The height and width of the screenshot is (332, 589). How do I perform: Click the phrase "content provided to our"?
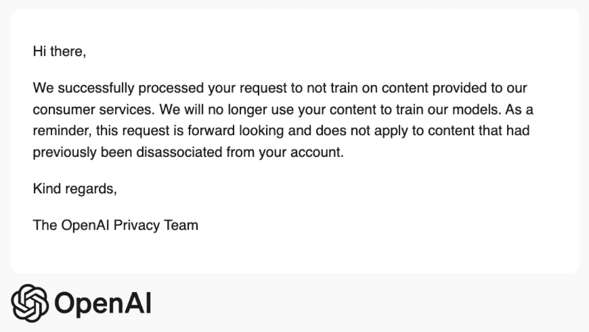(454, 88)
